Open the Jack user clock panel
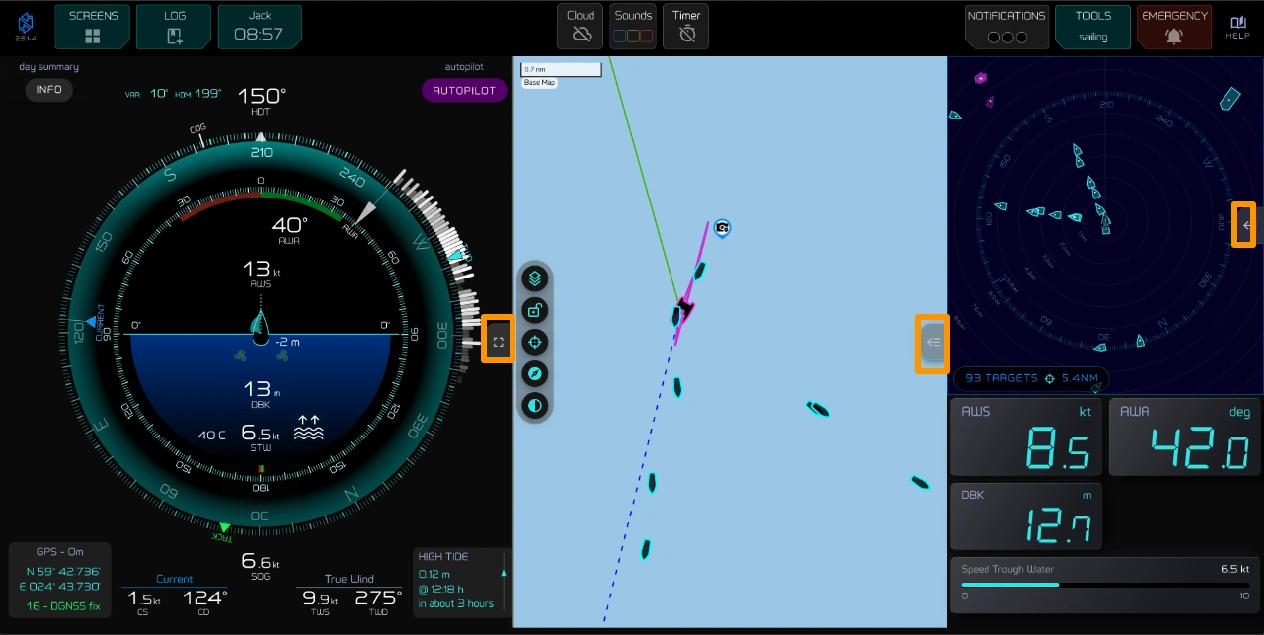 coord(259,27)
